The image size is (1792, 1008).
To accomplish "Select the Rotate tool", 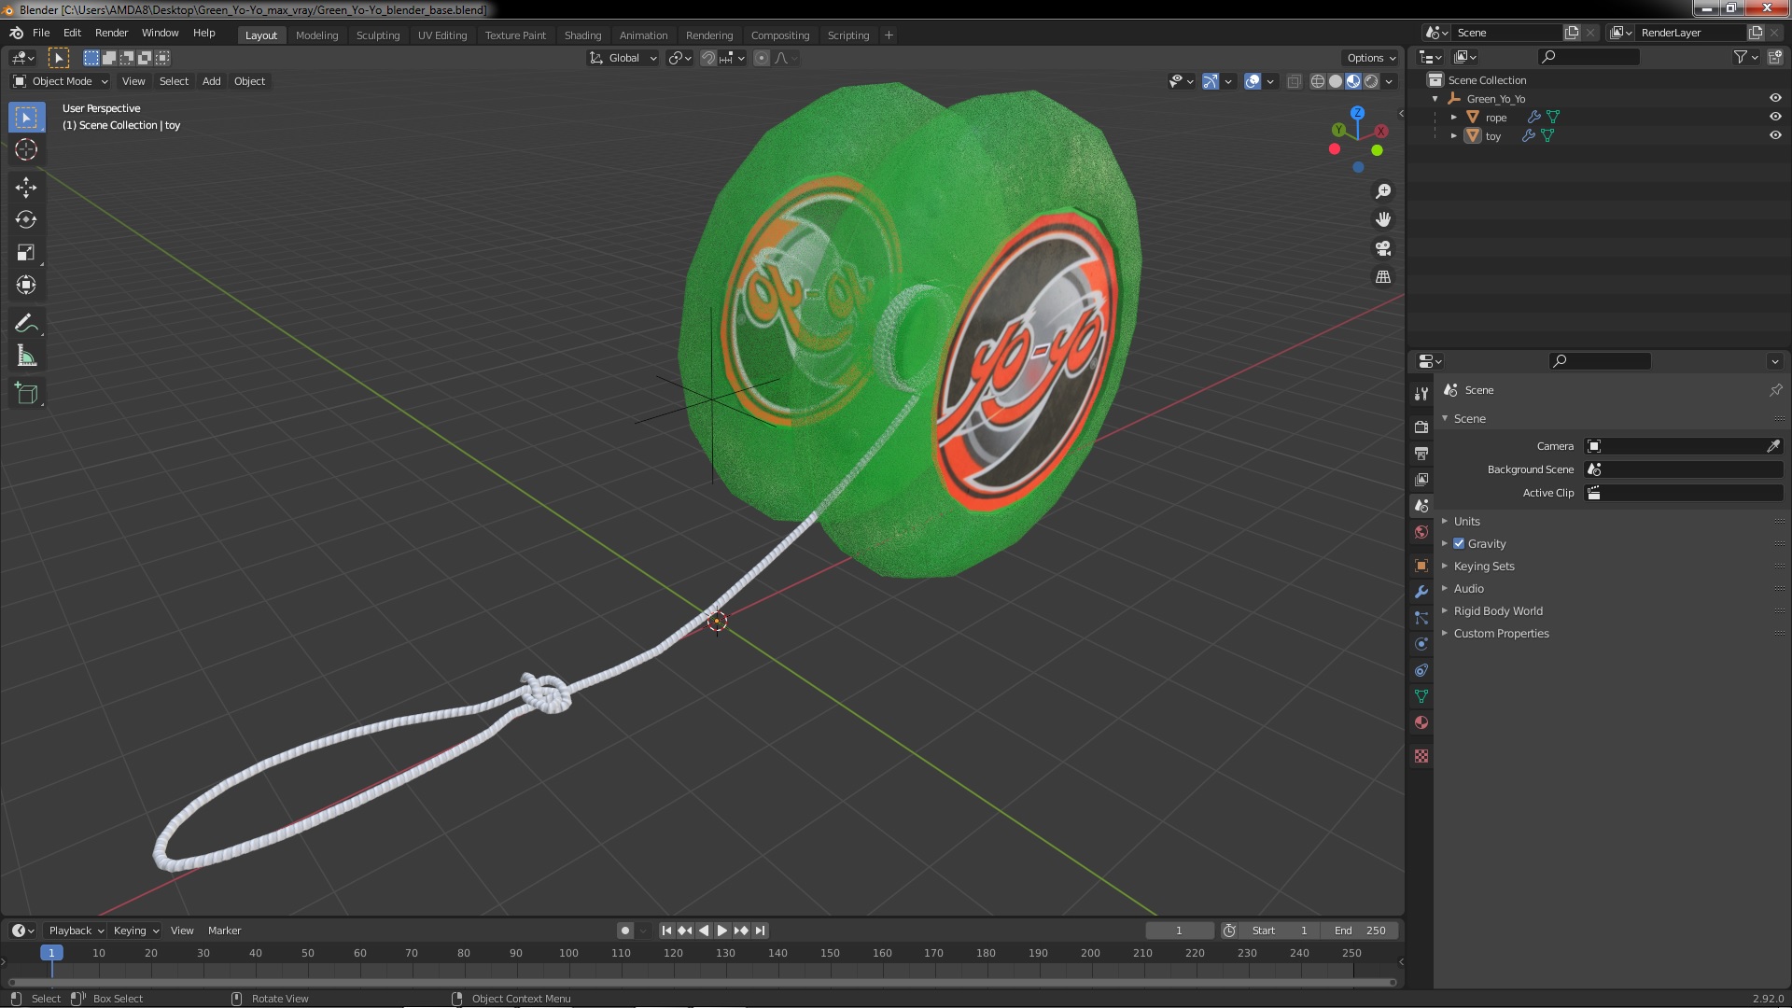I will point(26,219).
